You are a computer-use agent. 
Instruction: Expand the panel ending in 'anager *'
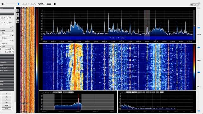coord(7,82)
